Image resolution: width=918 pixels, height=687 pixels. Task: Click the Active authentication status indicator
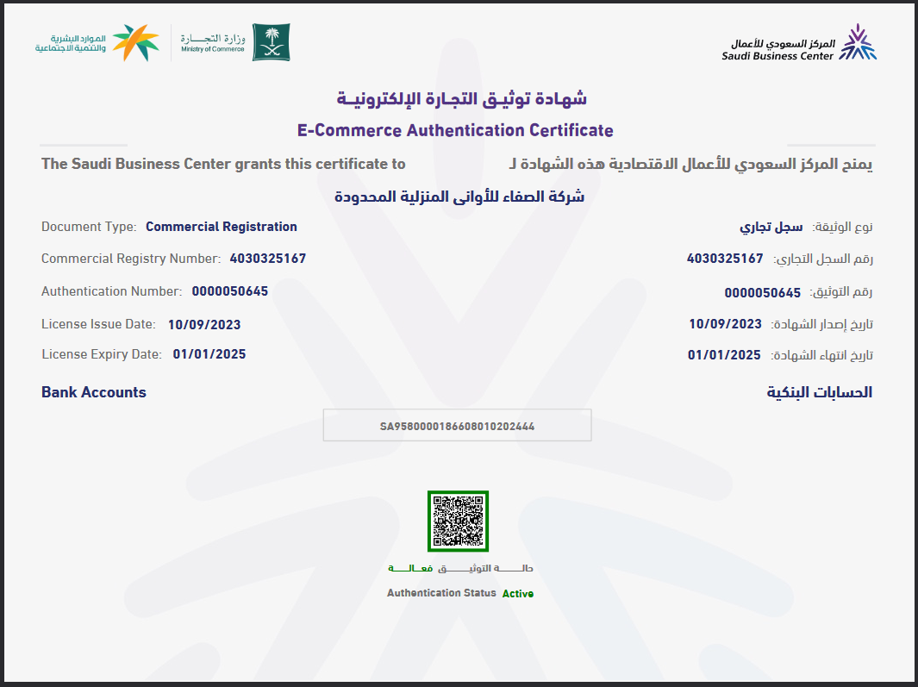pos(518,593)
